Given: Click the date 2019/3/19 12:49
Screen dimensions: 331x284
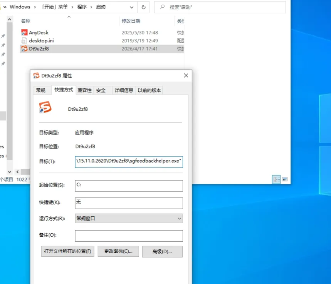Looking at the screenshot, I should [139, 41].
